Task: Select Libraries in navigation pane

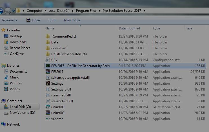Action: click(13, 66)
